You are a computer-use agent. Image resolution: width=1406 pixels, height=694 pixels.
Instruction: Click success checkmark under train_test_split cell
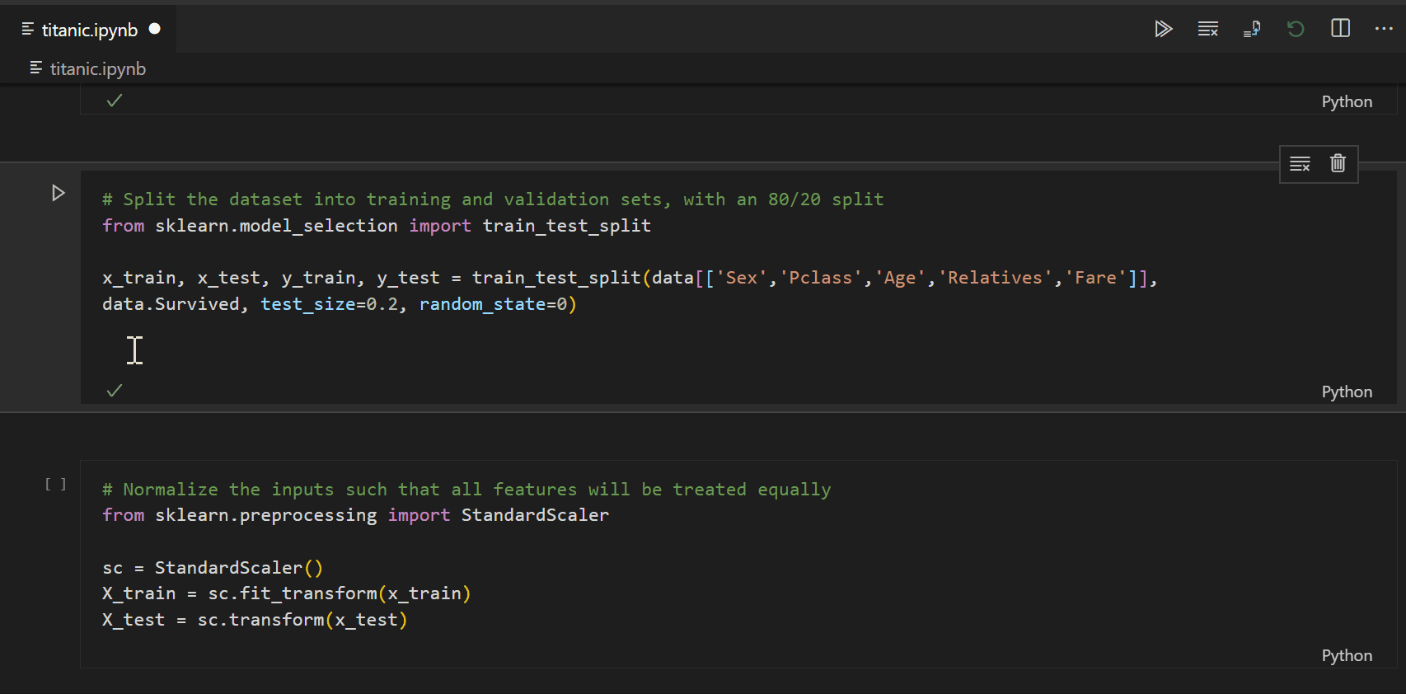[115, 391]
